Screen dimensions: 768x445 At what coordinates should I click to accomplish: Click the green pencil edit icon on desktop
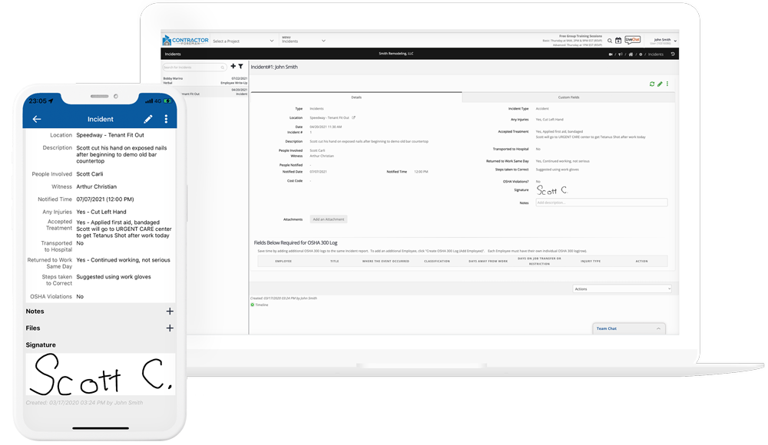pyautogui.click(x=660, y=84)
